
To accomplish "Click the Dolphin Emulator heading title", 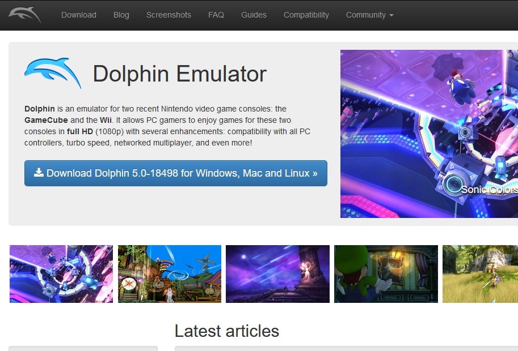I will tap(179, 74).
